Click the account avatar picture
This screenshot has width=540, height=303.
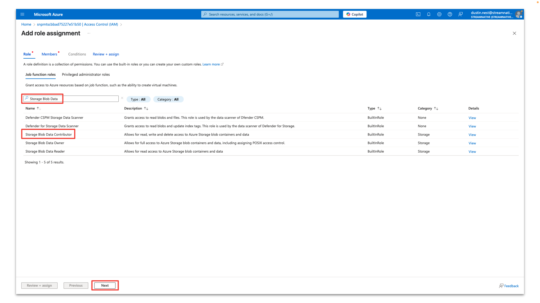(x=519, y=14)
